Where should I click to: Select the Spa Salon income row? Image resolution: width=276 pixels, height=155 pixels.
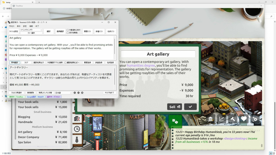pos(42,142)
